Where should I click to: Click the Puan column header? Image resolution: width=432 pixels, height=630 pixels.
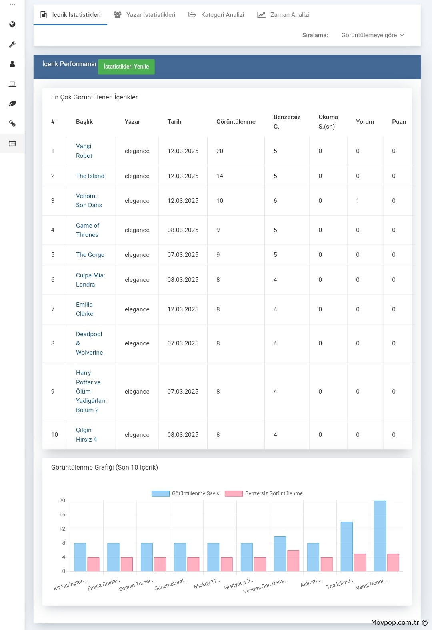point(399,122)
